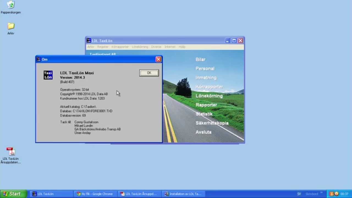Screen dimensions: 352x198
Task: Click Statistik on the main screen
Action: (x=204, y=114)
